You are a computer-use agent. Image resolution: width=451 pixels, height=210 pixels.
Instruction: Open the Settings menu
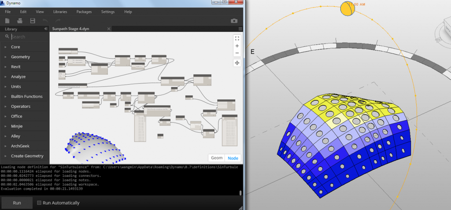[108, 12]
